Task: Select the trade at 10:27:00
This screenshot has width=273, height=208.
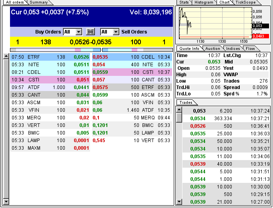Action: [226, 202]
